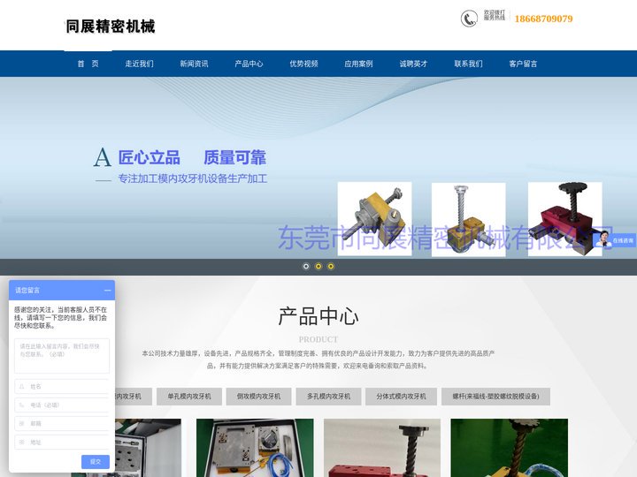
Task: Minimize the 请您留言 message panel
Action: click(107, 291)
